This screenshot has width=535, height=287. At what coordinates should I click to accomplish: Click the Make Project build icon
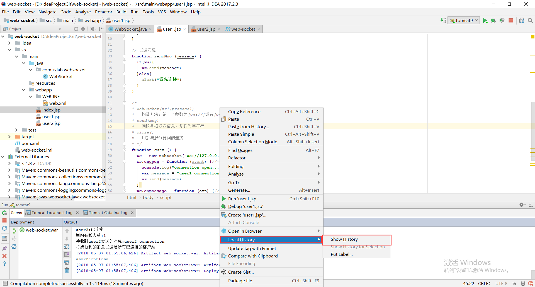[x=443, y=20]
